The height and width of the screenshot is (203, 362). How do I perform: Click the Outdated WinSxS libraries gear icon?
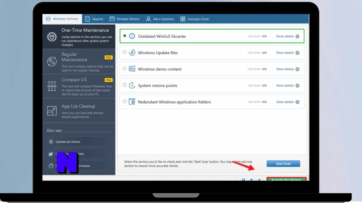pyautogui.click(x=132, y=36)
